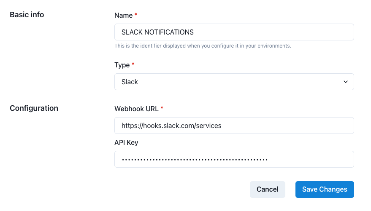Open the Type combo box showing Slack

234,82
